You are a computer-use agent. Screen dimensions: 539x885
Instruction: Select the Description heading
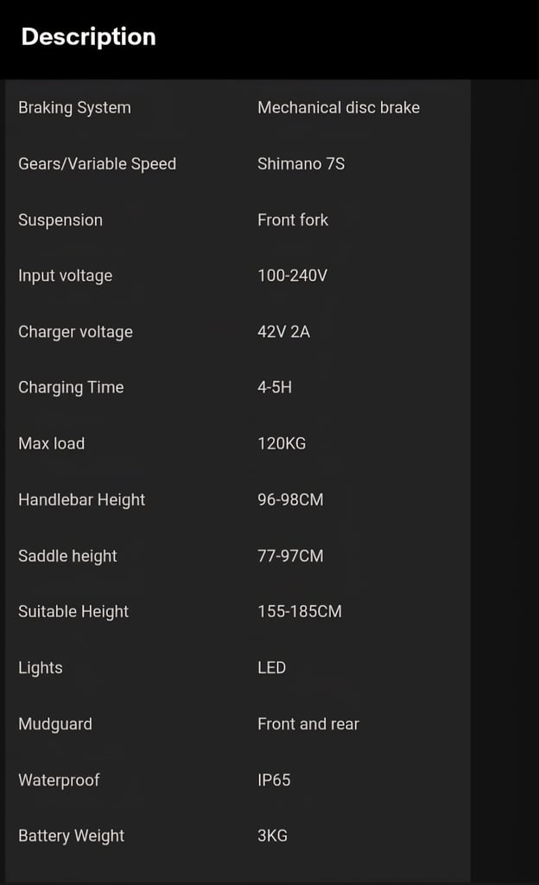tap(88, 37)
